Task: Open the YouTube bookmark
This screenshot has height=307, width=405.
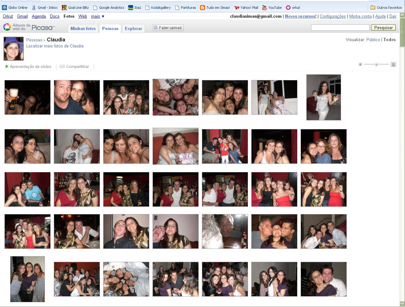Action: click(272, 8)
